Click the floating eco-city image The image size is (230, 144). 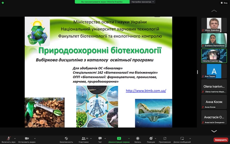[x=154, y=113]
